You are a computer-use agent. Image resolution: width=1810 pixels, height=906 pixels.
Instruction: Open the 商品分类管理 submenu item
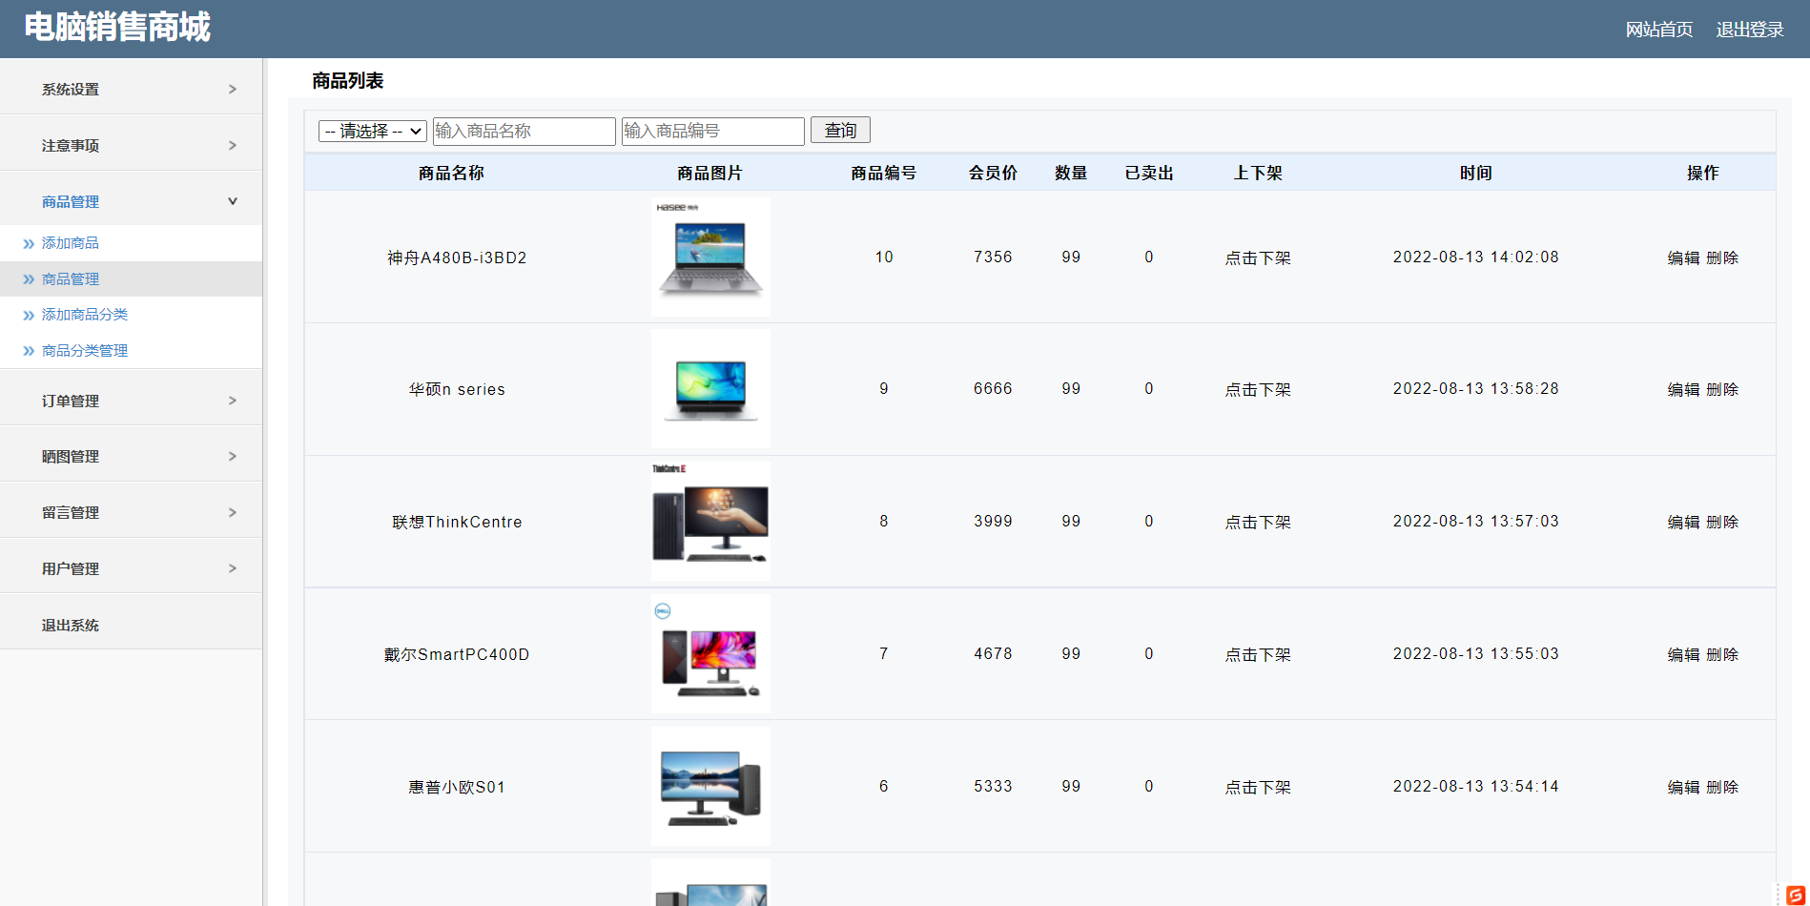coord(85,350)
